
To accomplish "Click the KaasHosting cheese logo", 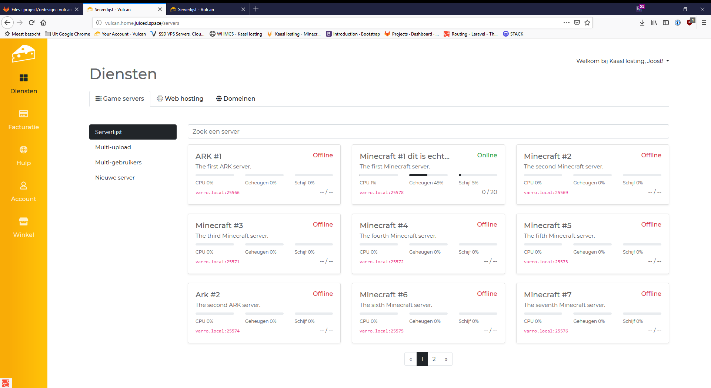I will tap(23, 54).
